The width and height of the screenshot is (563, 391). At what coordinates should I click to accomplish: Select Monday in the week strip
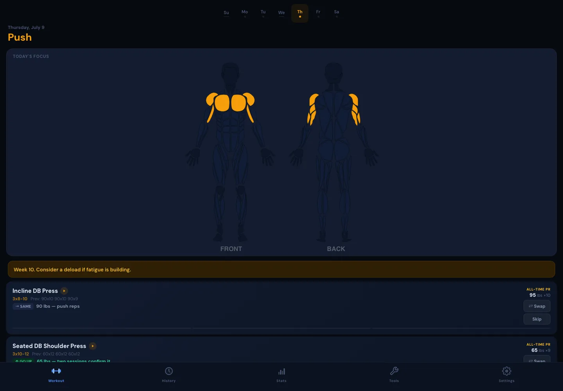pos(245,13)
